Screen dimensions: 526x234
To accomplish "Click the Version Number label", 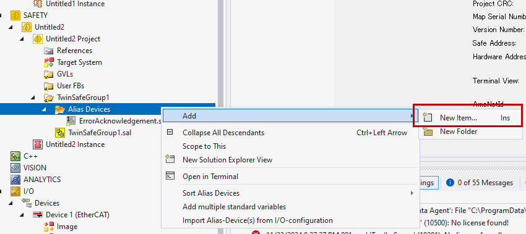I will [x=499, y=30].
